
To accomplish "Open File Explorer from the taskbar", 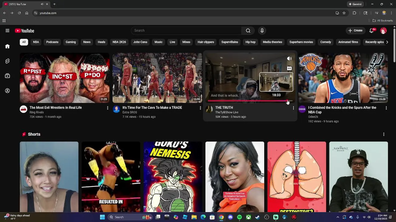I will point(194,217).
